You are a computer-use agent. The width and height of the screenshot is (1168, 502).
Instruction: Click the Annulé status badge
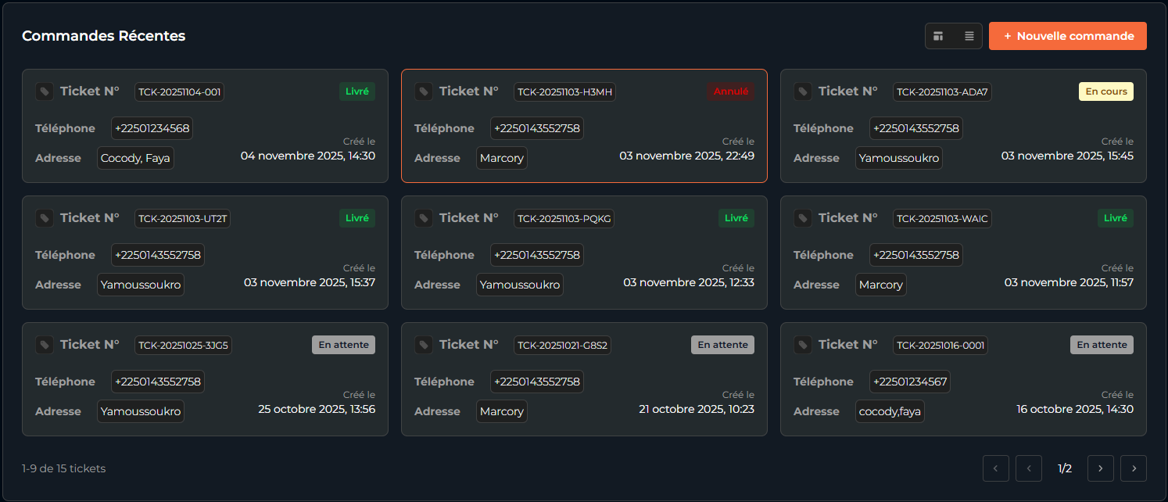click(x=731, y=91)
